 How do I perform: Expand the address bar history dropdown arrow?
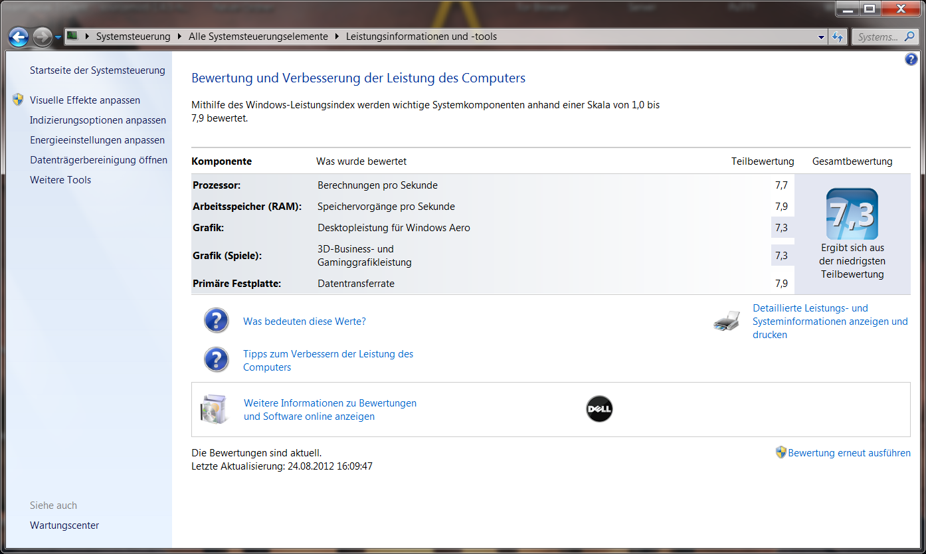[x=821, y=37]
